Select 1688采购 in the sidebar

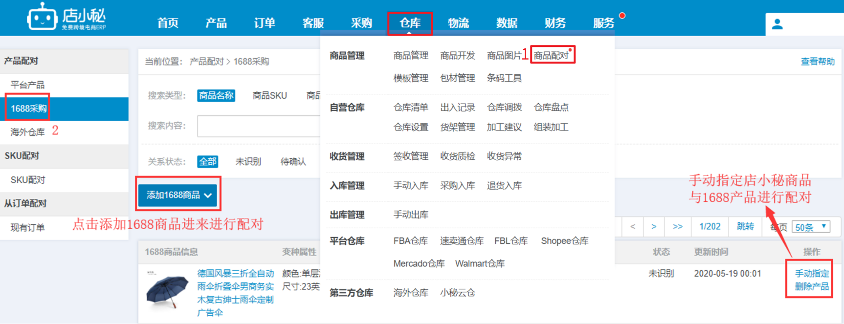coord(28,108)
